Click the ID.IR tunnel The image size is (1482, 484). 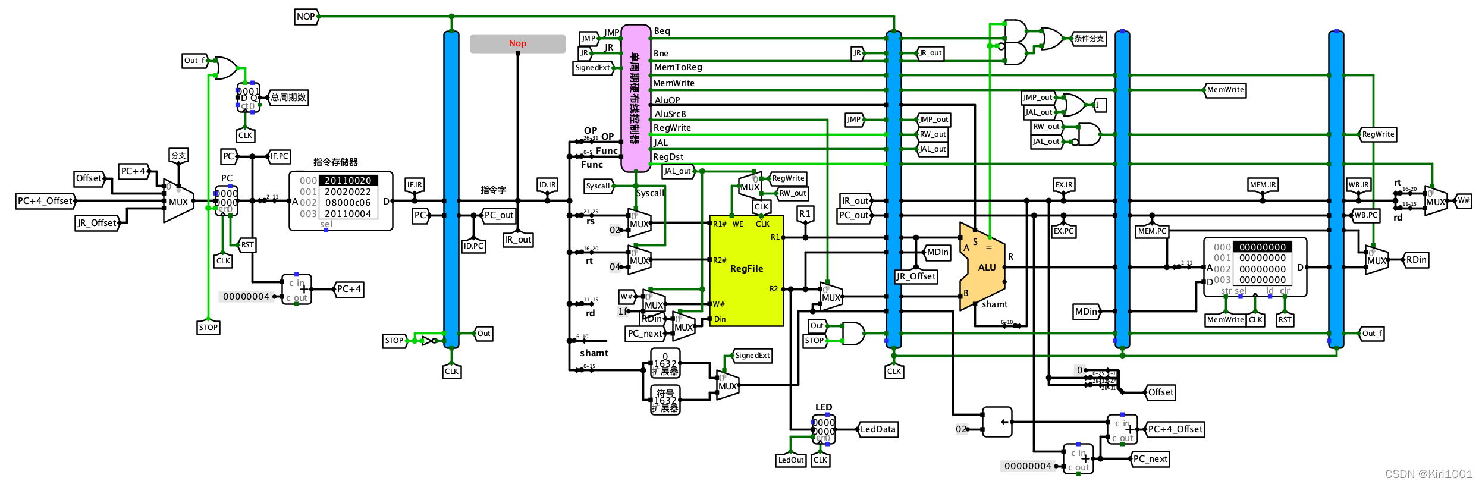pyautogui.click(x=547, y=185)
